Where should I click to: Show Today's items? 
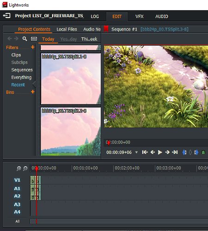click(x=48, y=39)
